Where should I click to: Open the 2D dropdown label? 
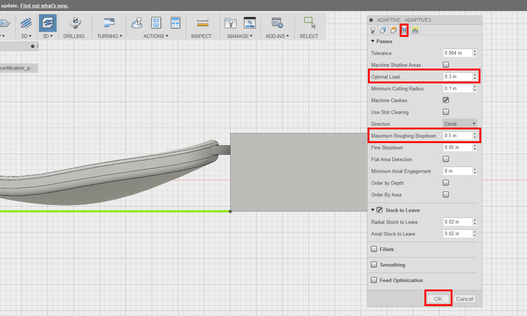coord(26,36)
